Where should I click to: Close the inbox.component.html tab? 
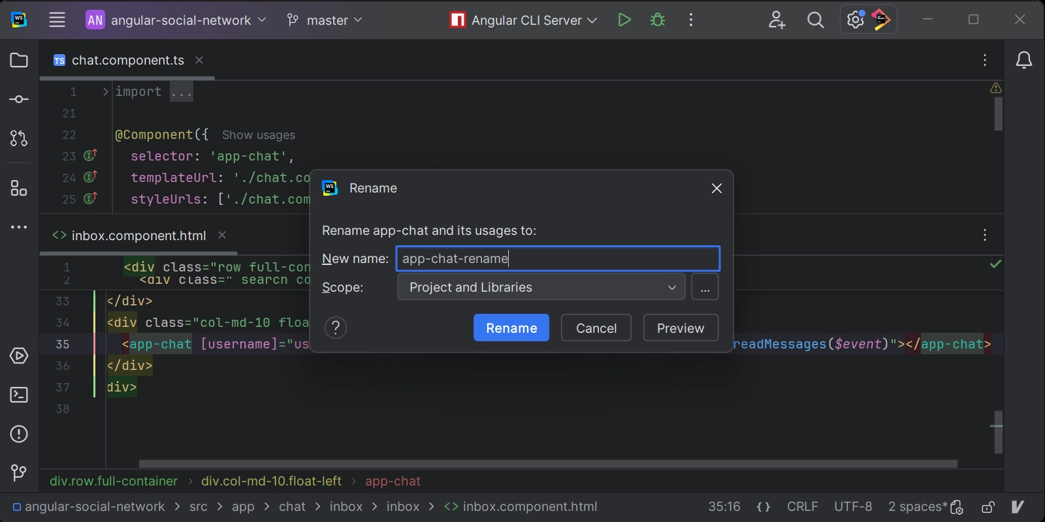click(x=222, y=235)
